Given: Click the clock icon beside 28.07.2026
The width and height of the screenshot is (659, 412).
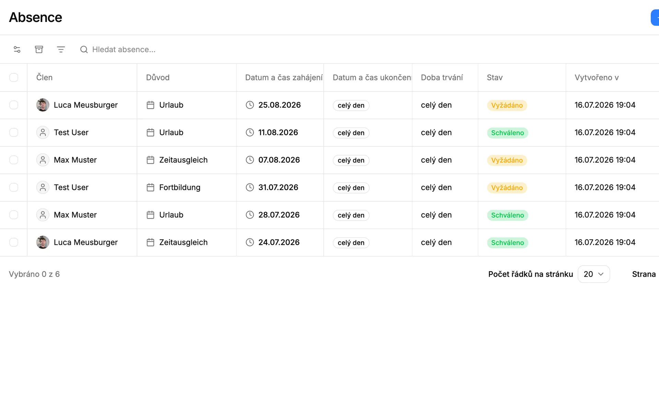Looking at the screenshot, I should [x=250, y=215].
